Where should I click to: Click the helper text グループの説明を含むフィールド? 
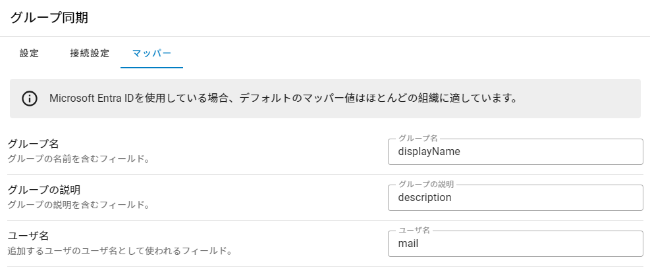click(x=78, y=204)
